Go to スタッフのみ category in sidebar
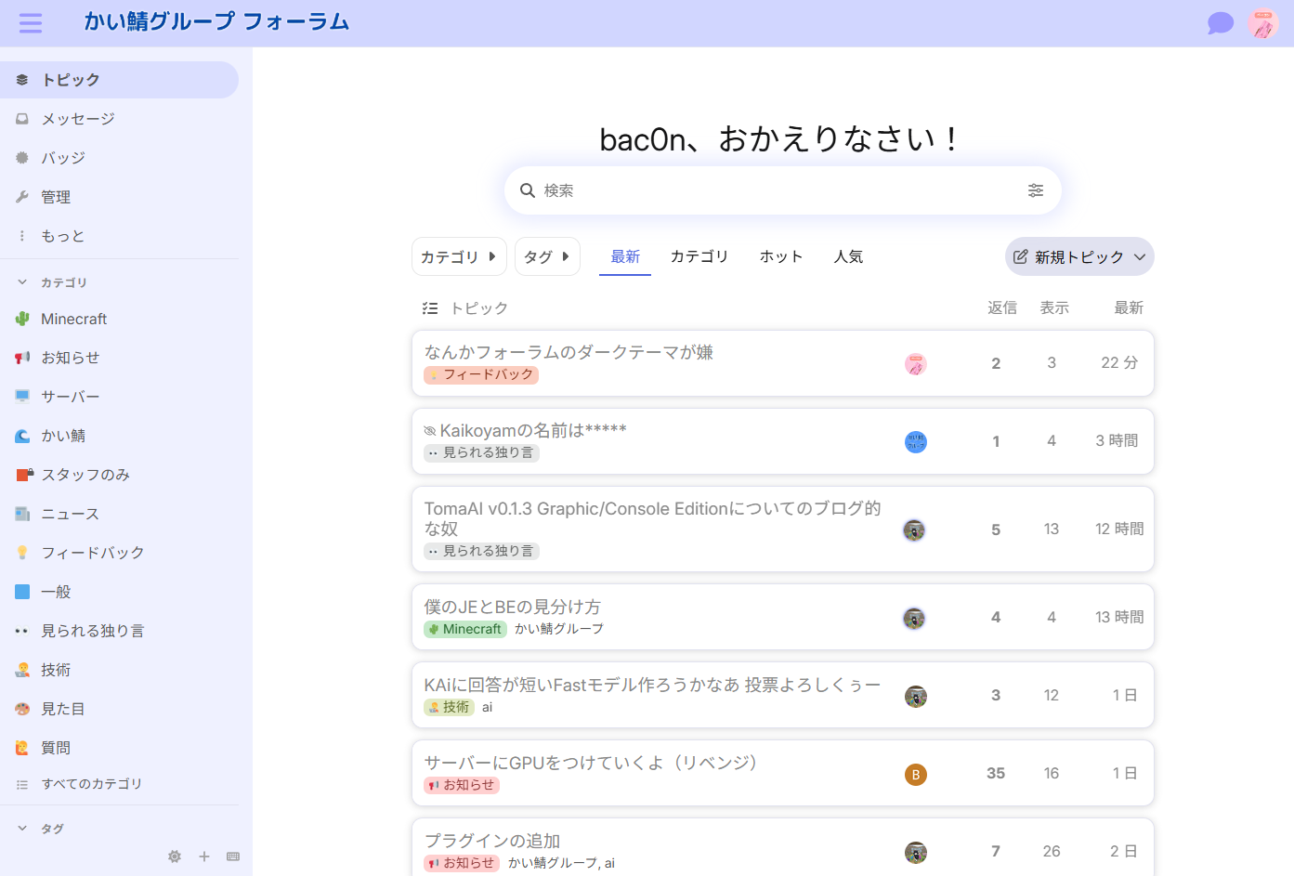This screenshot has width=1294, height=876. (x=85, y=475)
